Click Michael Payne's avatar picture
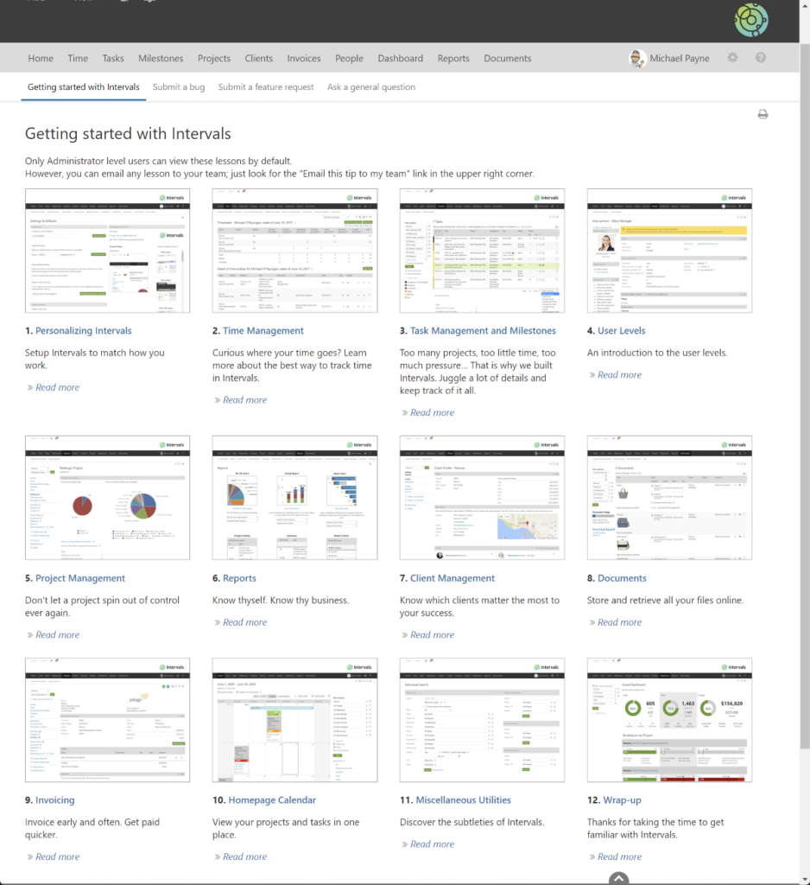The image size is (810, 885). [x=637, y=58]
